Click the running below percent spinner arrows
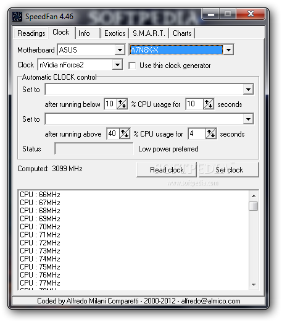Viewport: 282px width, 322px height. click(122, 104)
